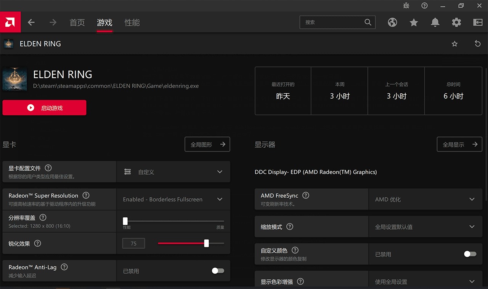Switch to the 性能 (Performance) tab

click(132, 22)
